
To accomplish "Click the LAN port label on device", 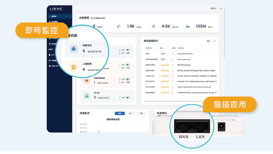I will coord(201,137).
